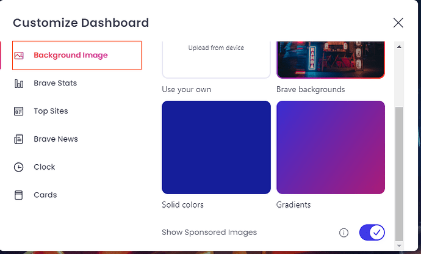This screenshot has width=421, height=254.
Task: Pick the Gradients purple swatch
Action: [x=330, y=147]
